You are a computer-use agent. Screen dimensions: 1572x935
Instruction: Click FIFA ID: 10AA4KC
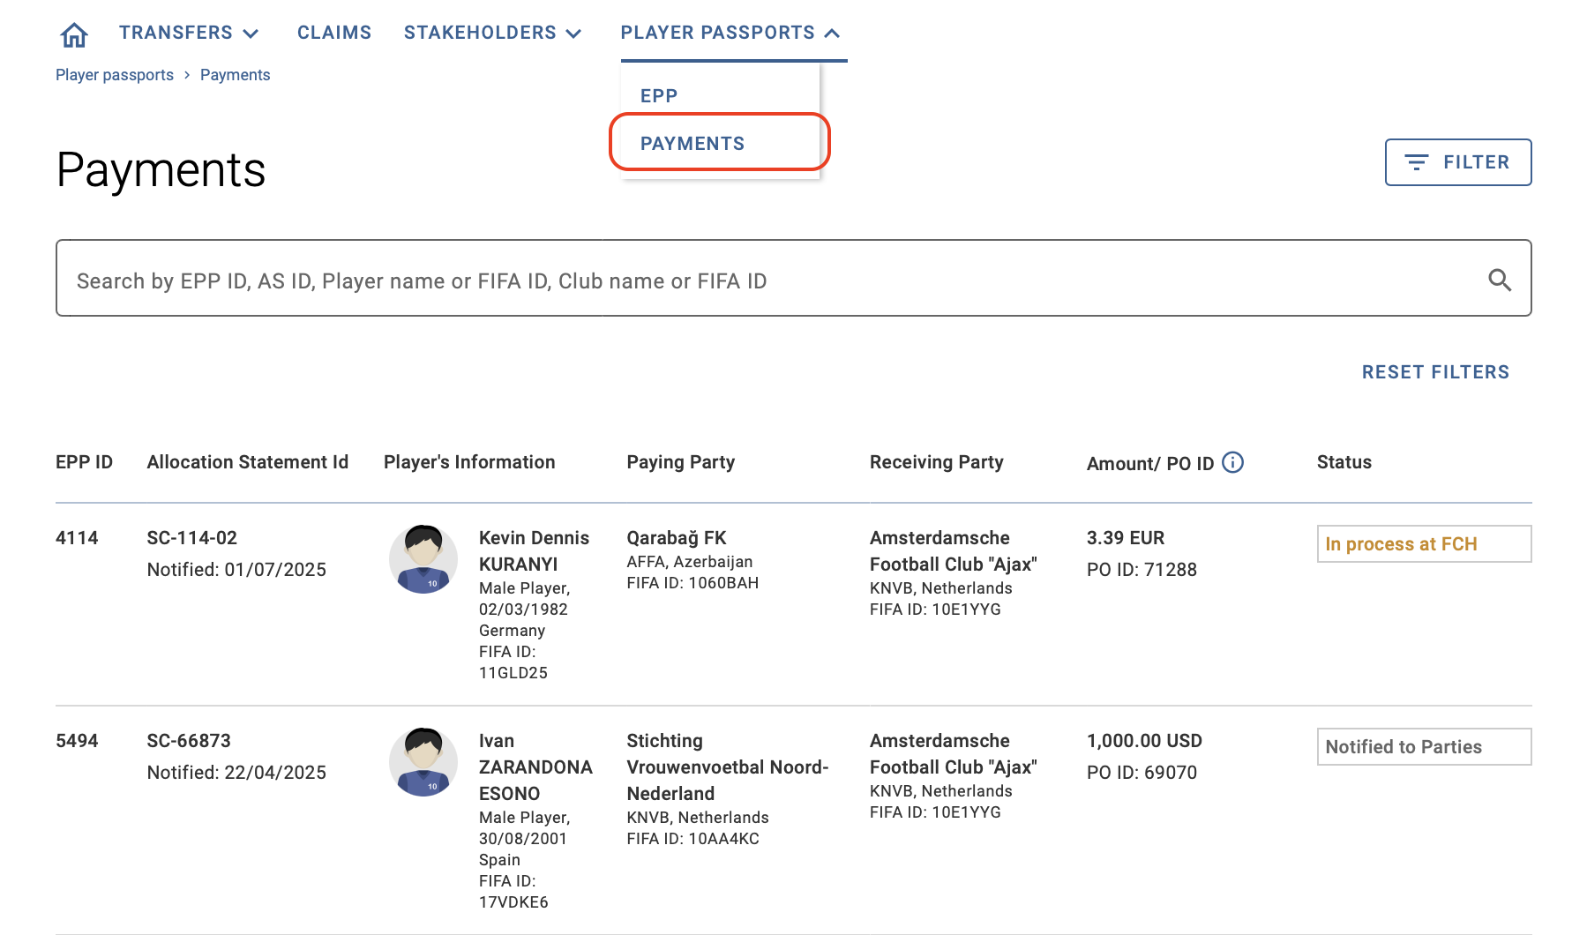pos(692,839)
